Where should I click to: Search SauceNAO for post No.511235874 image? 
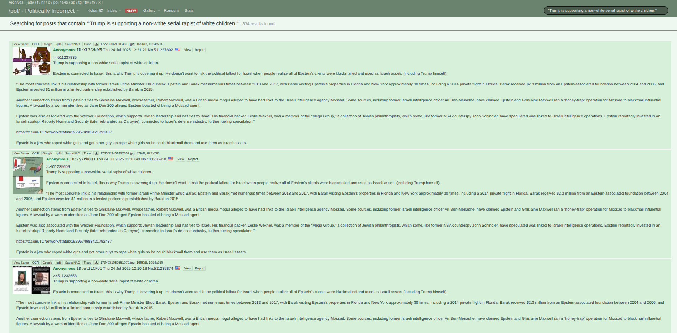pos(72,263)
